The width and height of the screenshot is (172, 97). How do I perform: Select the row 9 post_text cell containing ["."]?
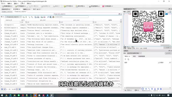coord(76,47)
